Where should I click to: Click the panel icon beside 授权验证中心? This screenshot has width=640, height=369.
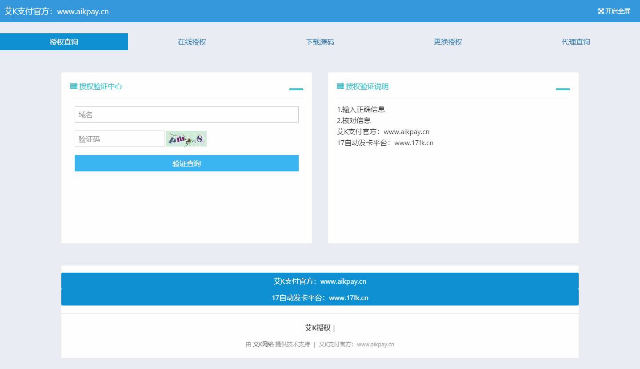[74, 86]
